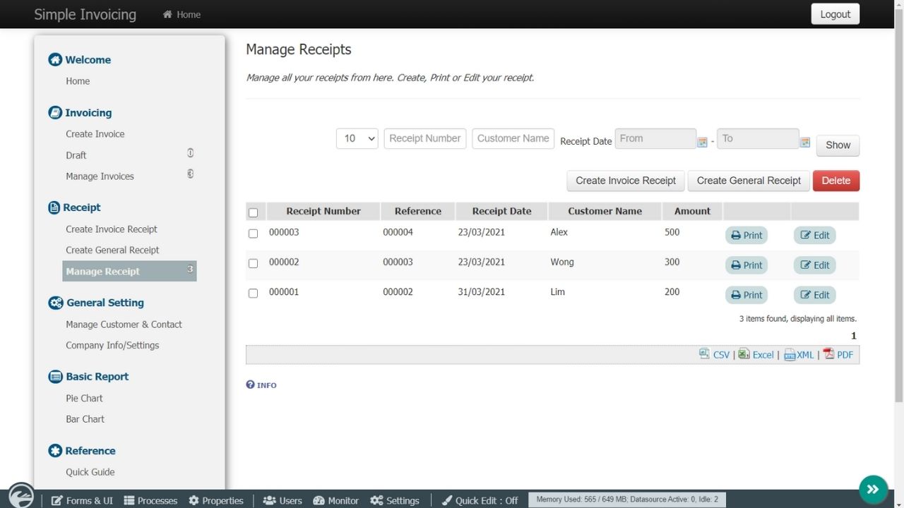The image size is (904, 508).
Task: Print receipt for customer Alex
Action: coord(746,235)
